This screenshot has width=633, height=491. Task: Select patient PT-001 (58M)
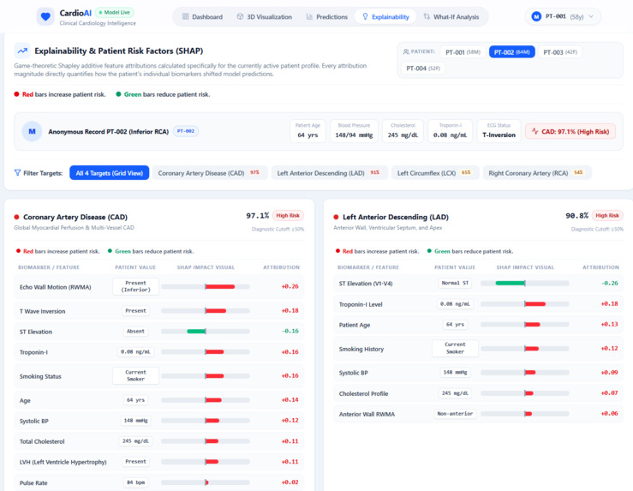pos(463,52)
